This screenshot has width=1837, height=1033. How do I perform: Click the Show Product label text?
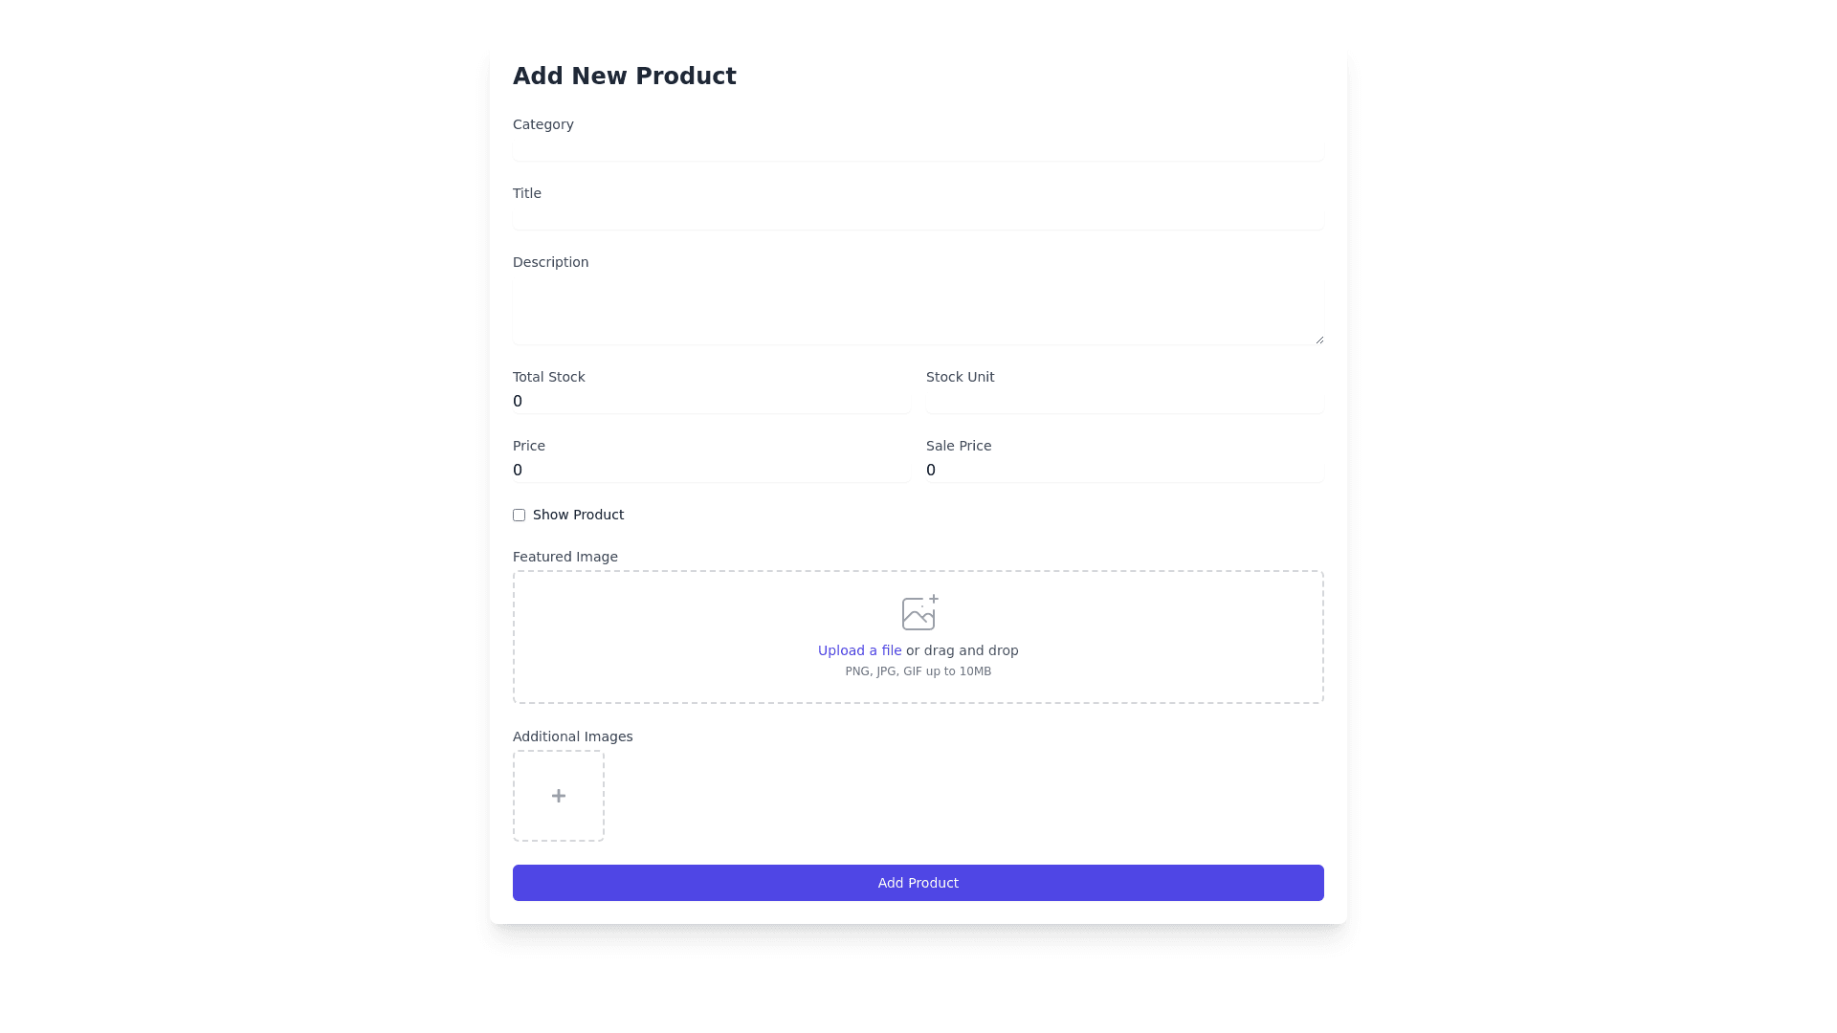tap(578, 515)
